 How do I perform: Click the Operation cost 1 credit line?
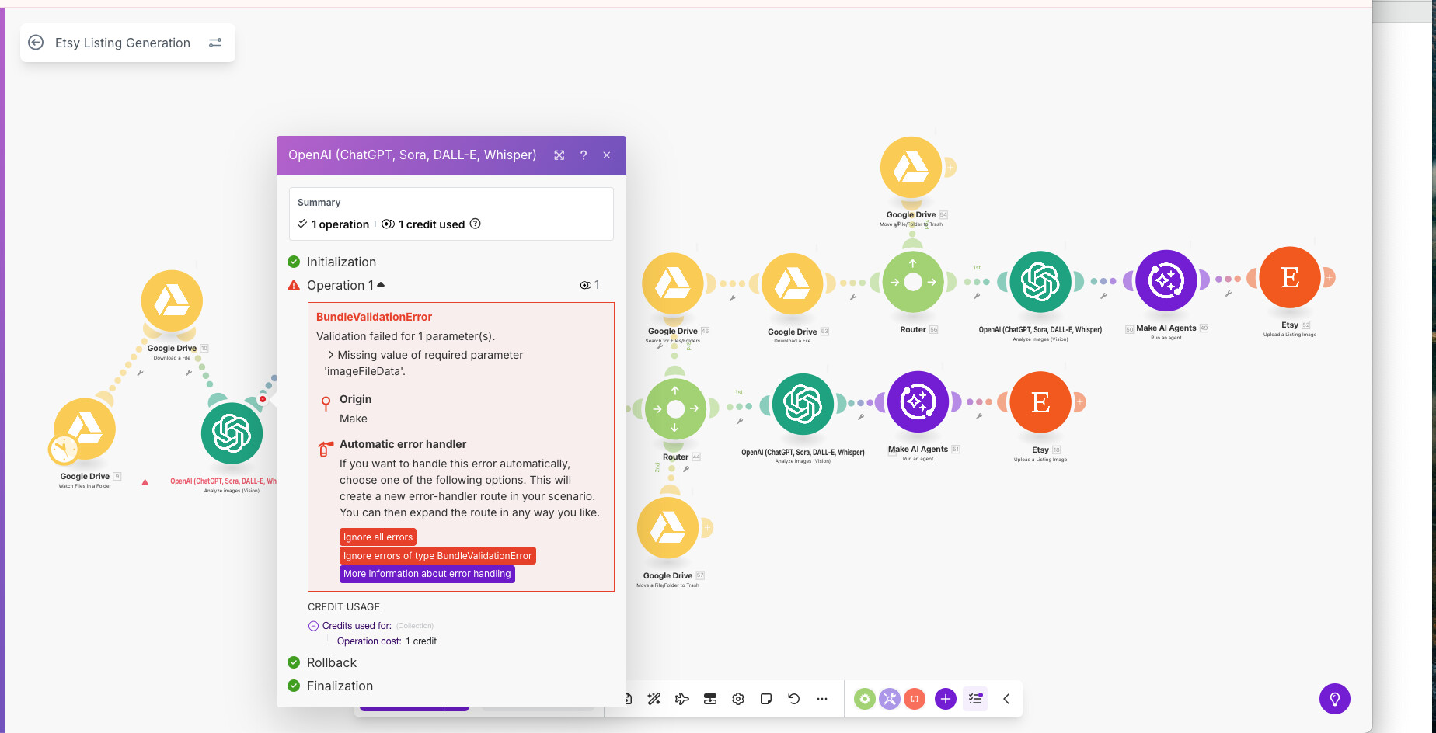pos(387,641)
